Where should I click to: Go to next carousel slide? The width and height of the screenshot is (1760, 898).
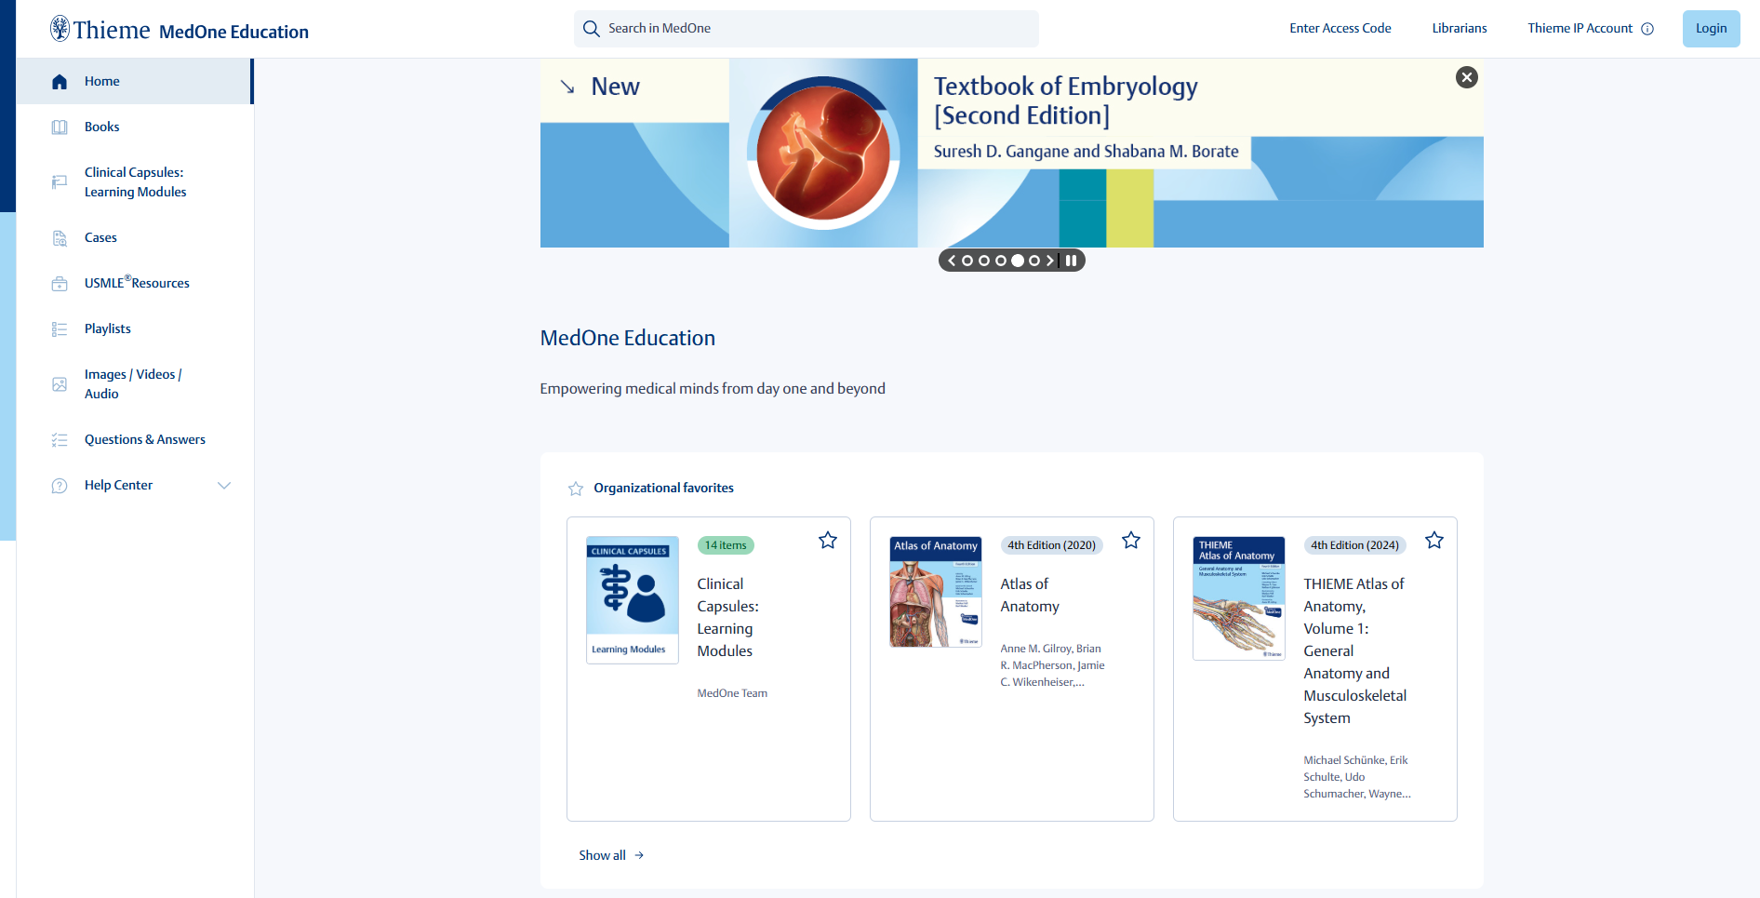click(1050, 261)
